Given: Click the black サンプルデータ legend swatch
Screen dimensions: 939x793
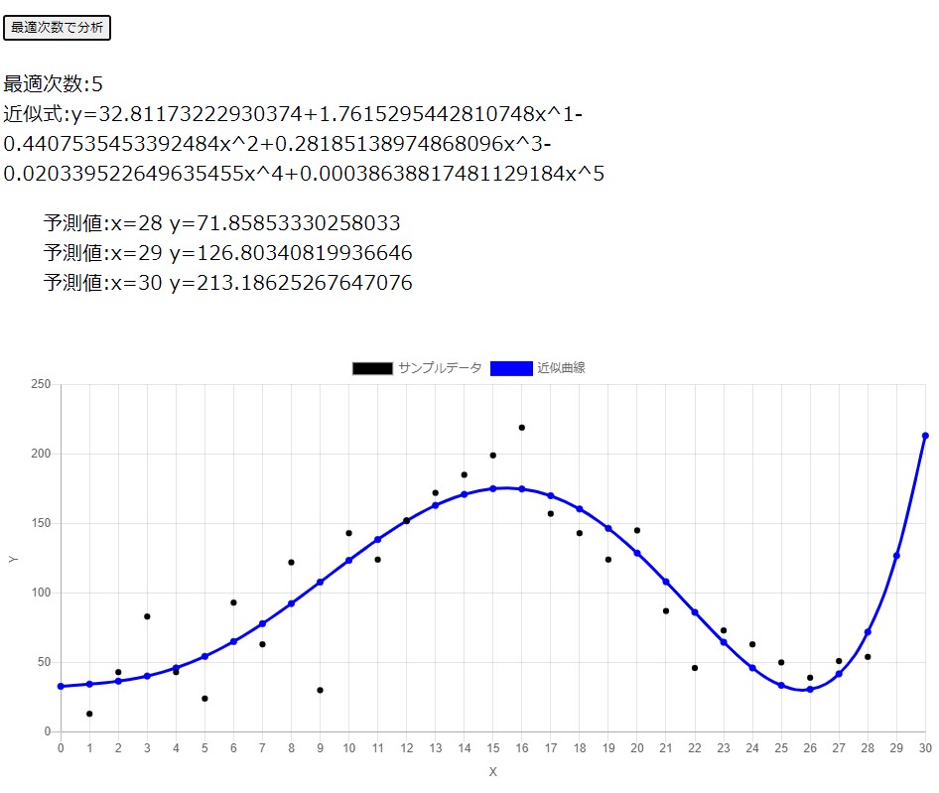Looking at the screenshot, I should [372, 368].
